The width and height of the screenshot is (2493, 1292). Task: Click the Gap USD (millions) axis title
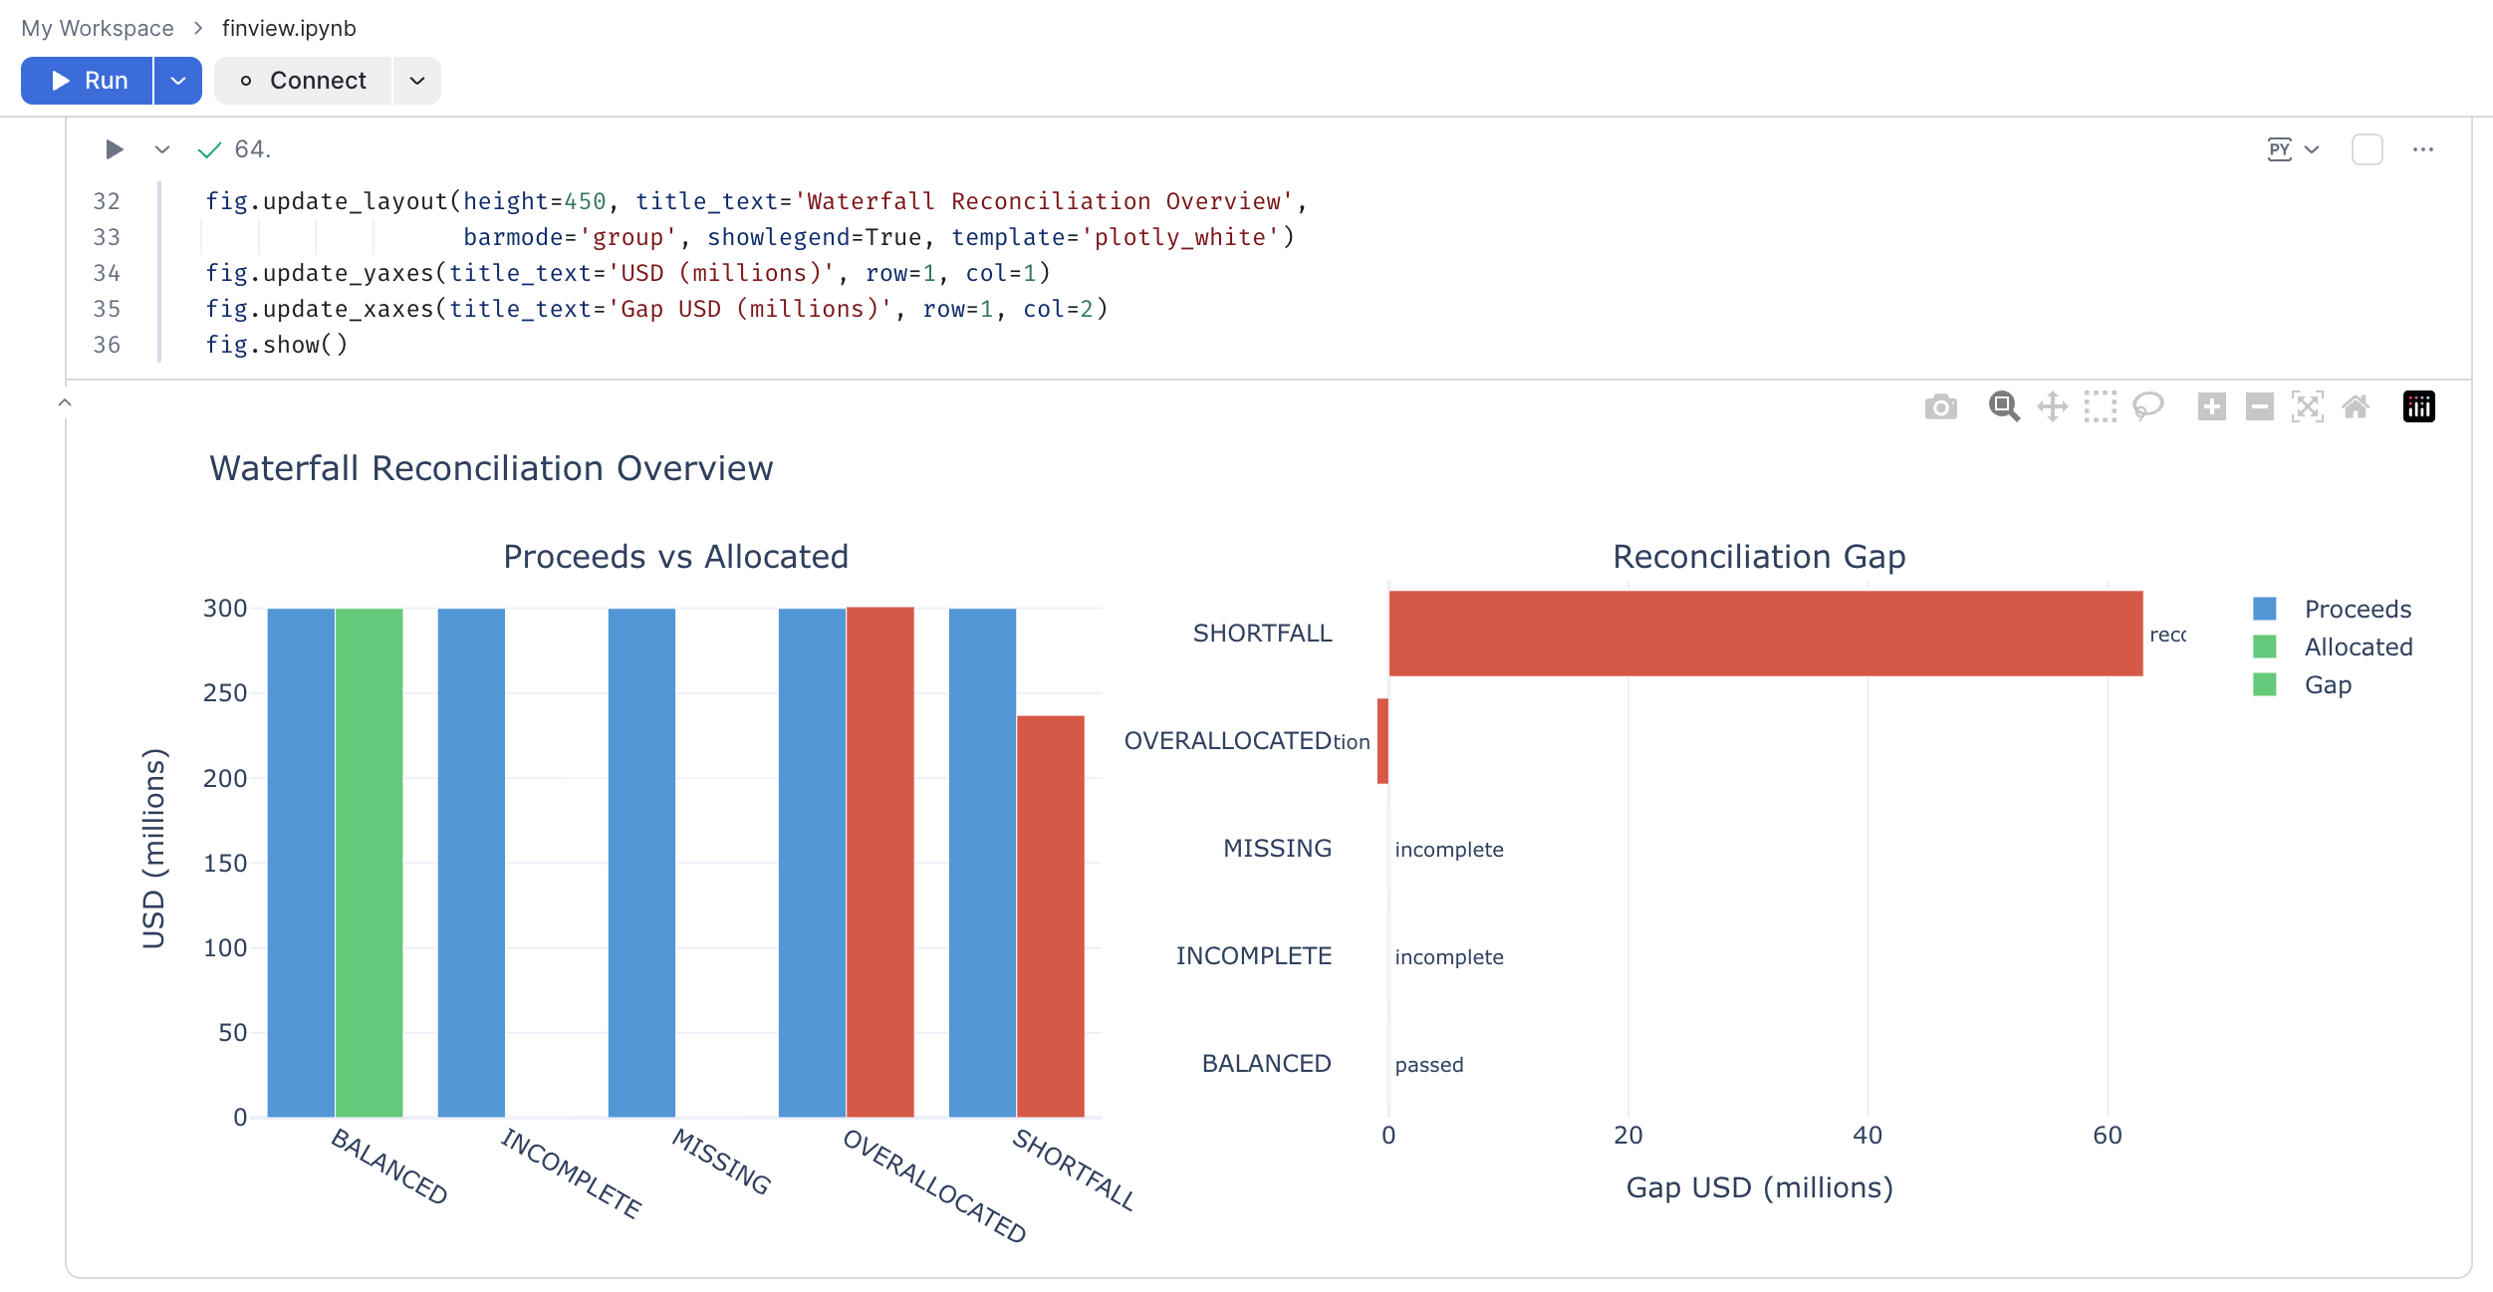click(x=1760, y=1187)
